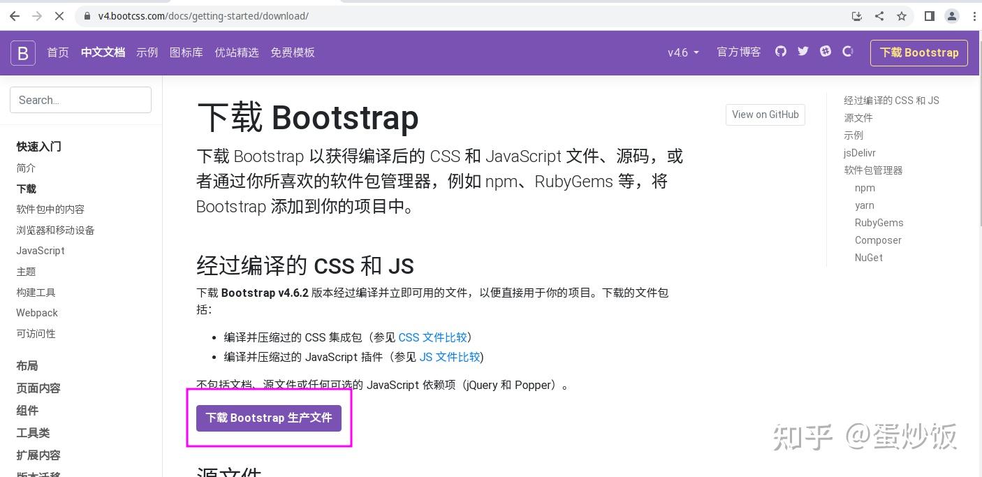Click the browser forward arrow

[x=37, y=15]
